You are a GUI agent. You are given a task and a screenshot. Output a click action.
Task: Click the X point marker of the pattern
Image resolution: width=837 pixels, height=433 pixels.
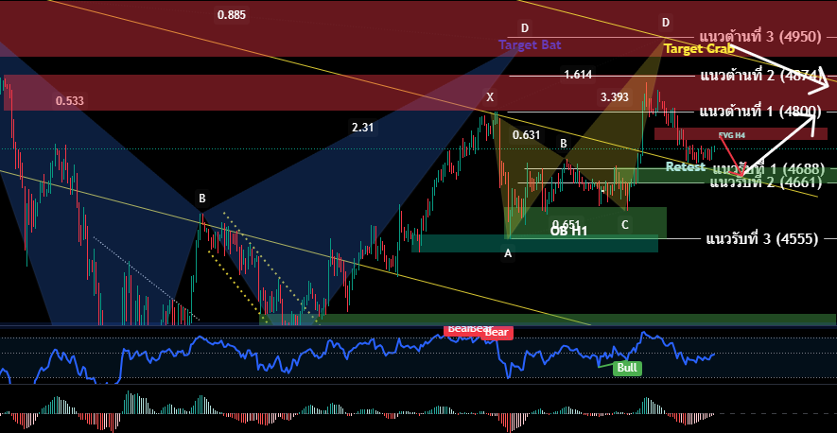(490, 96)
